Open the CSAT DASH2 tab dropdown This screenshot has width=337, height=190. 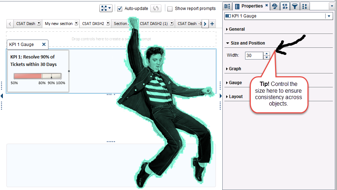click(108, 23)
